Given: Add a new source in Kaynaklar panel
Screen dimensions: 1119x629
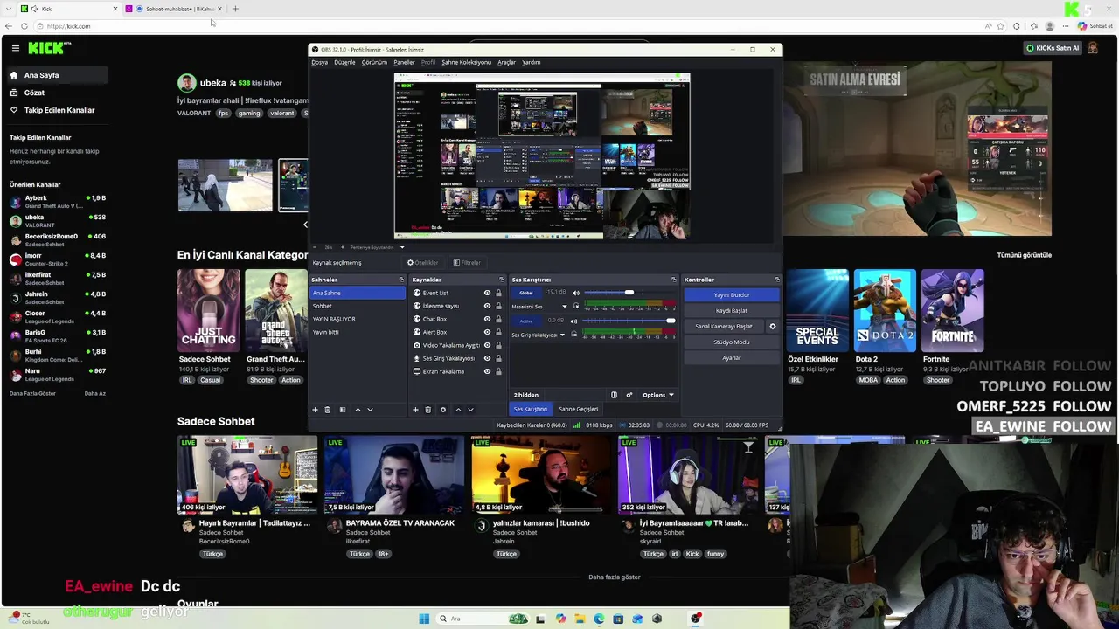Looking at the screenshot, I should pos(415,410).
